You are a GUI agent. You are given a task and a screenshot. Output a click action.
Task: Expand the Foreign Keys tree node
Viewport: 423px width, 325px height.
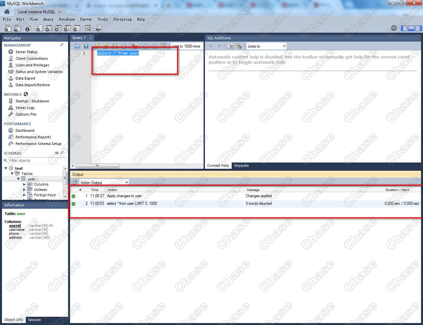tap(24, 195)
